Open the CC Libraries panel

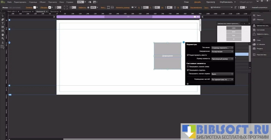[258, 44]
